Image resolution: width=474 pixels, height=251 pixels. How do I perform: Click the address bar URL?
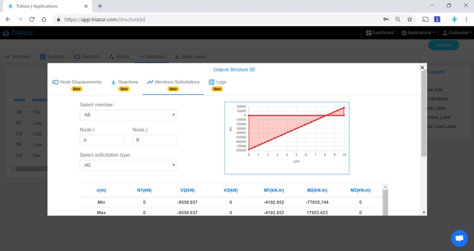click(x=104, y=19)
